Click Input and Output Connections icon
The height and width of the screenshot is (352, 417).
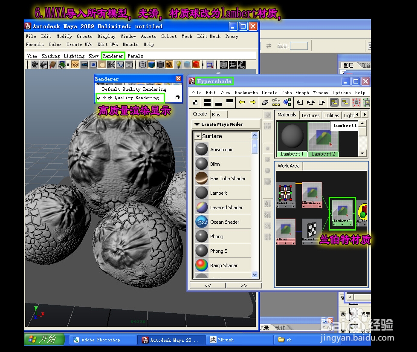pos(311,102)
